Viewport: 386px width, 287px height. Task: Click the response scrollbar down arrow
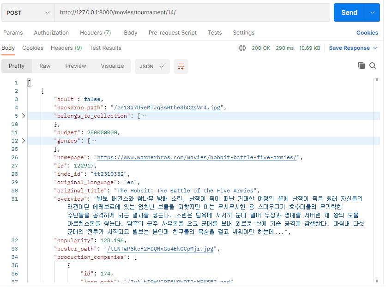pos(377,281)
